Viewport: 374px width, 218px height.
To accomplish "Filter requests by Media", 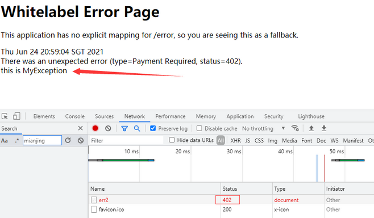I will [x=289, y=141].
